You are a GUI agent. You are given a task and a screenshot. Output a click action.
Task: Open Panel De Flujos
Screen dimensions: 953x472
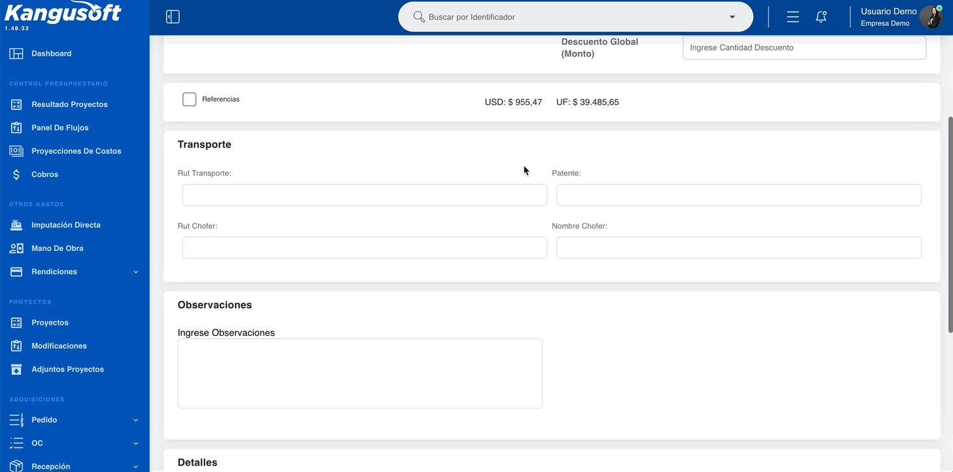pyautogui.click(x=60, y=128)
